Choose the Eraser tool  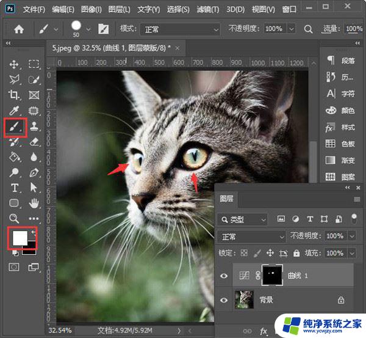[34, 142]
